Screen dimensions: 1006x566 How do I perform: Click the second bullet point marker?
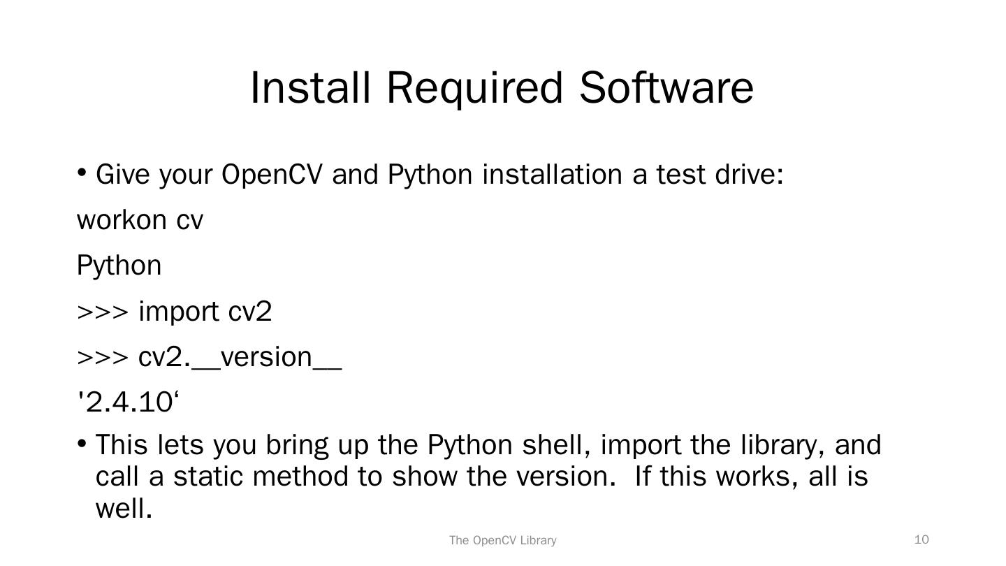[82, 443]
